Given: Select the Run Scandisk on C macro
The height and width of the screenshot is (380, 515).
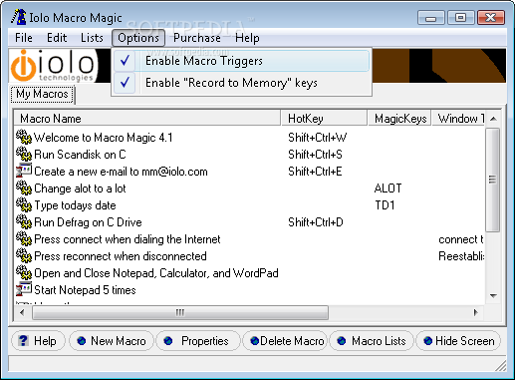Looking at the screenshot, I should point(250,154).
